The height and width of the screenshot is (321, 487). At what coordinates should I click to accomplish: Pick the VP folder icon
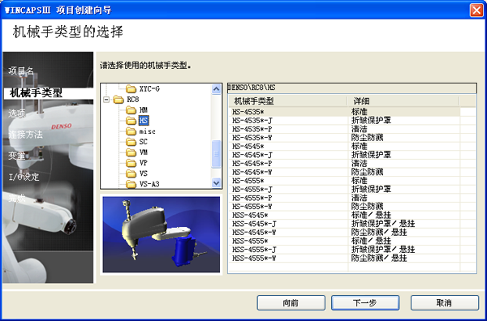tap(131, 163)
